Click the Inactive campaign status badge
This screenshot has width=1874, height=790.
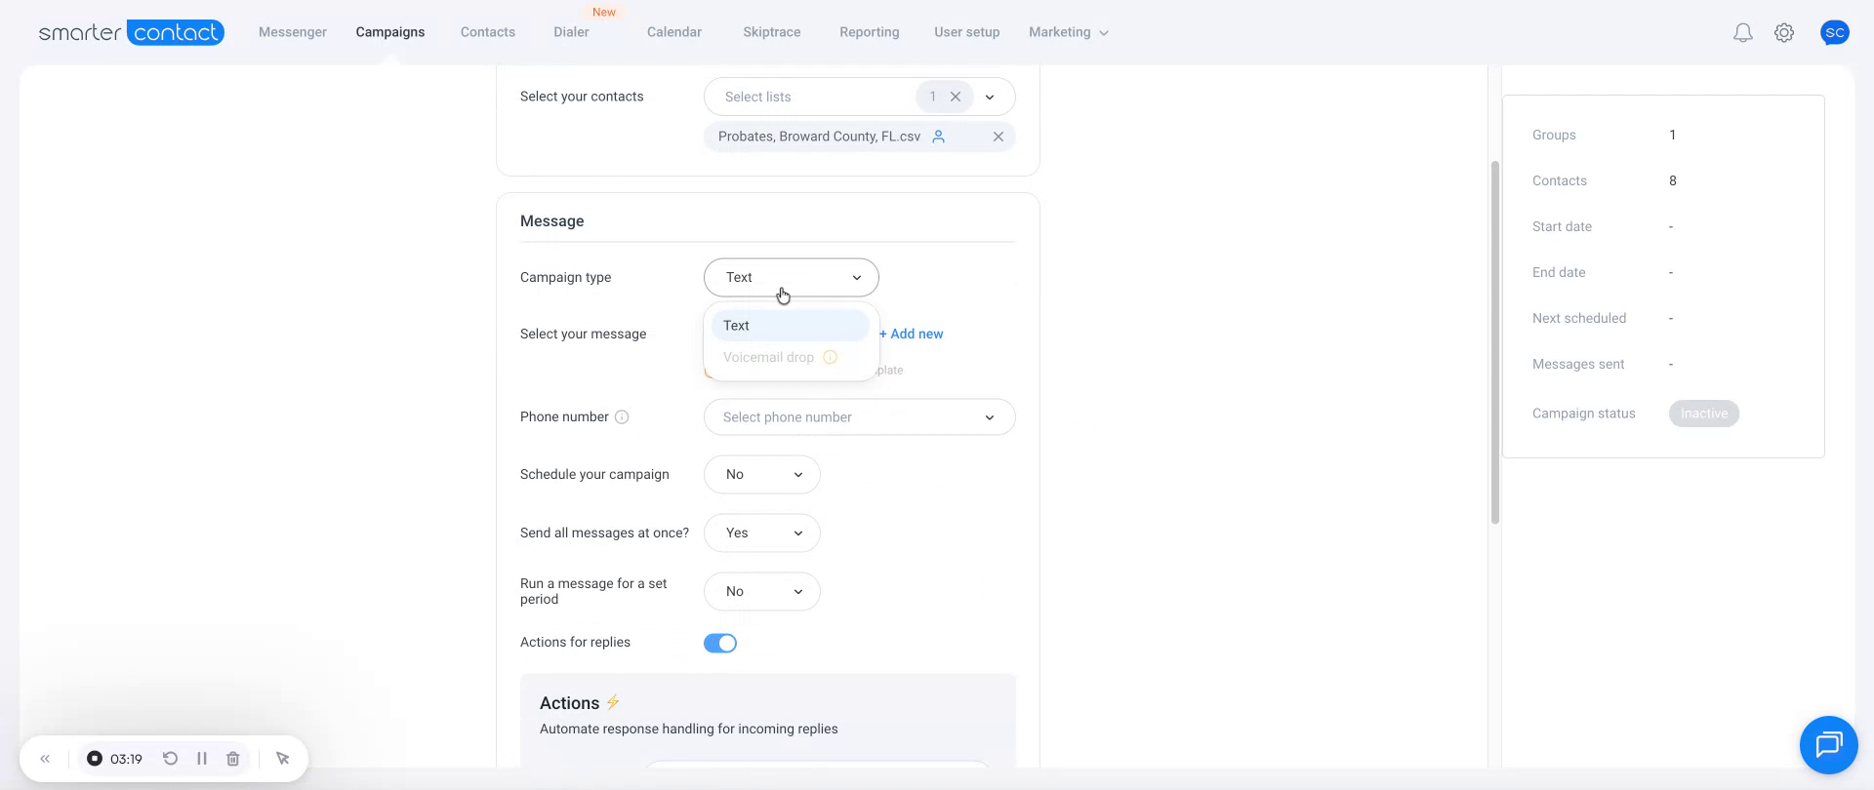pyautogui.click(x=1704, y=414)
